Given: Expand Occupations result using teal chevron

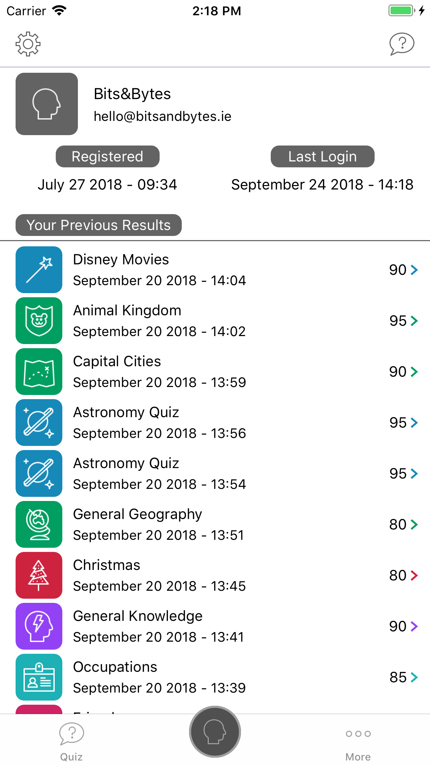Looking at the screenshot, I should tap(414, 677).
